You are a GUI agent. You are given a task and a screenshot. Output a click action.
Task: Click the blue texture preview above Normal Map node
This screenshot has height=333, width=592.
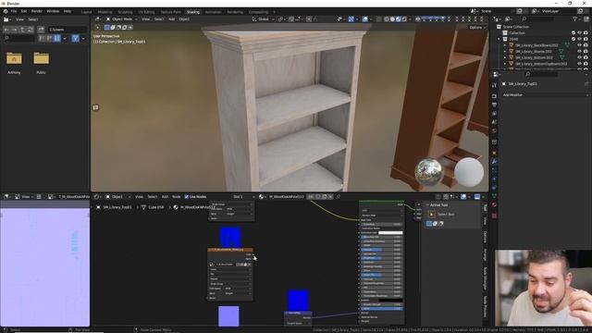298,300
